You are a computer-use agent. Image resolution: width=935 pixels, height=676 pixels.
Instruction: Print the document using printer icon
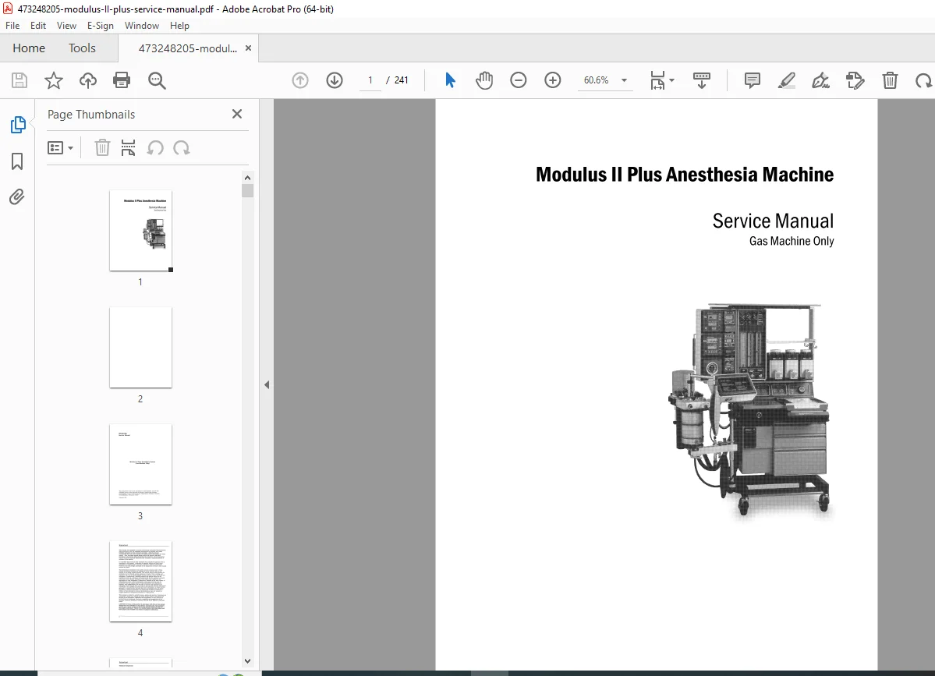(122, 80)
